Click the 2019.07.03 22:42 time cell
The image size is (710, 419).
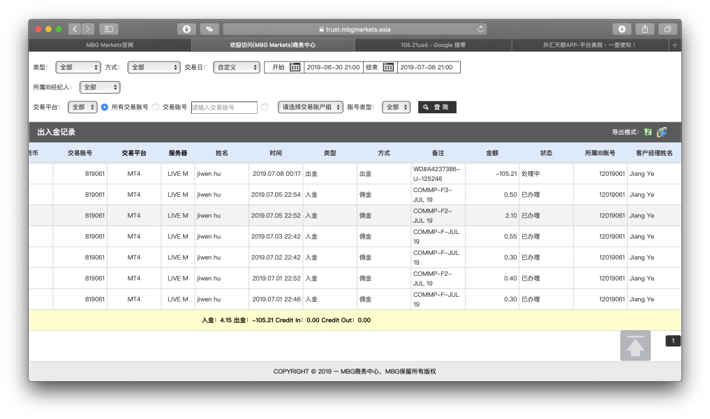(x=276, y=237)
